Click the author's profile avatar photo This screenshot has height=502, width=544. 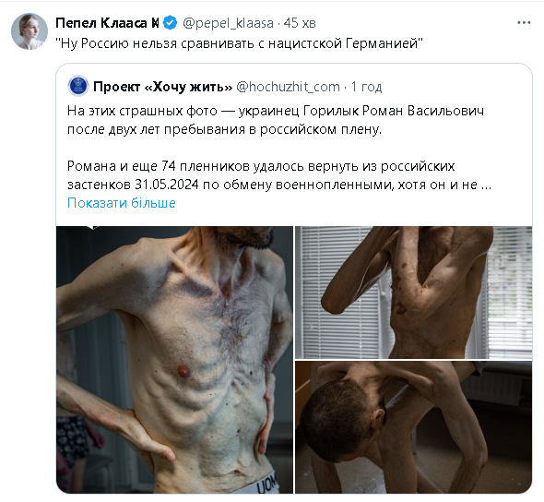tap(30, 31)
